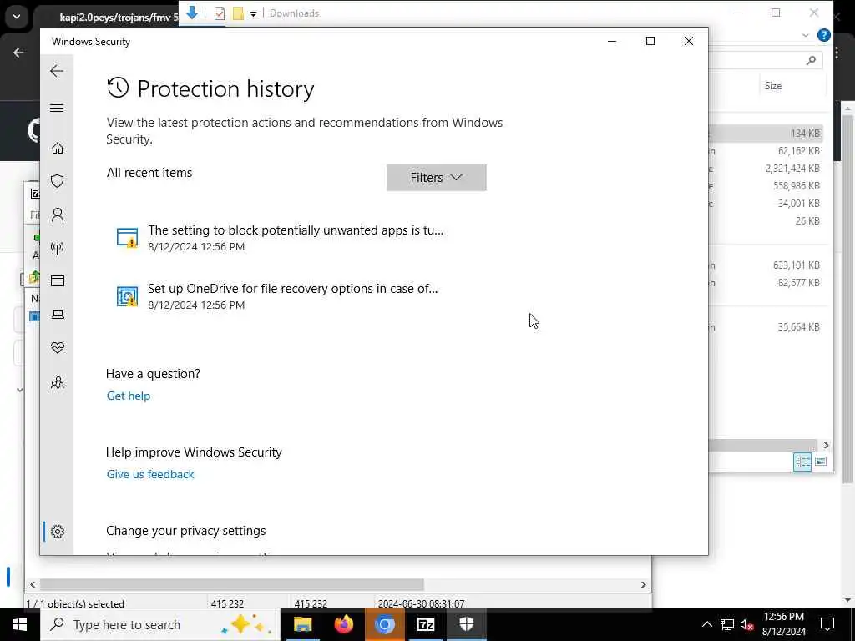Open Virus & threat protection shield icon
Viewport: 855px width, 641px height.
[x=58, y=181]
